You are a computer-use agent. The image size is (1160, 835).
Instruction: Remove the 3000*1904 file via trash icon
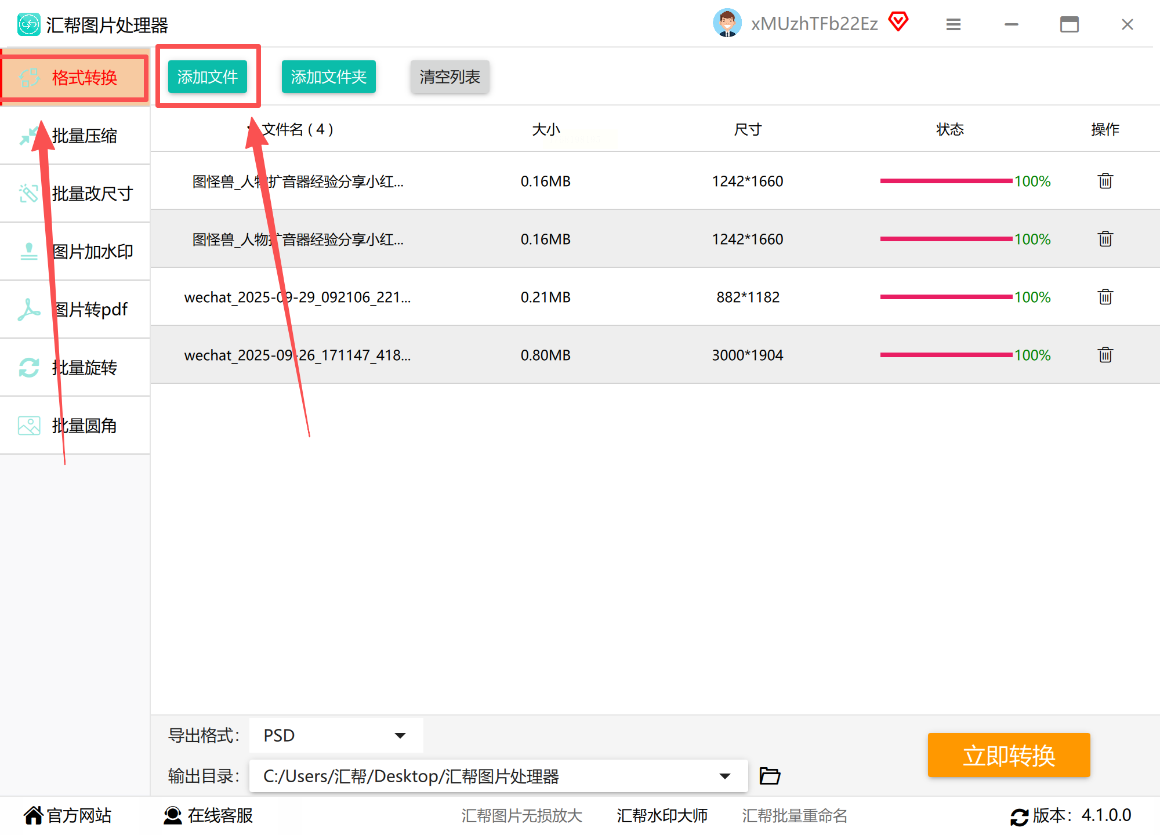[x=1105, y=355]
